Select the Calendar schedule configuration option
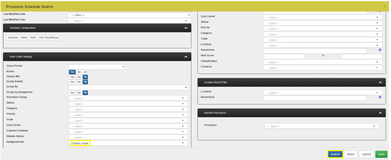The image size is (391, 160). 13,38
